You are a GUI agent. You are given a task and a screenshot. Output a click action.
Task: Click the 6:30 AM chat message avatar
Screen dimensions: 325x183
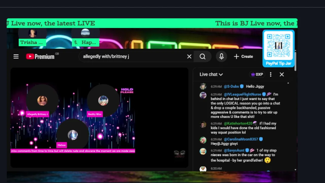pos(203,169)
